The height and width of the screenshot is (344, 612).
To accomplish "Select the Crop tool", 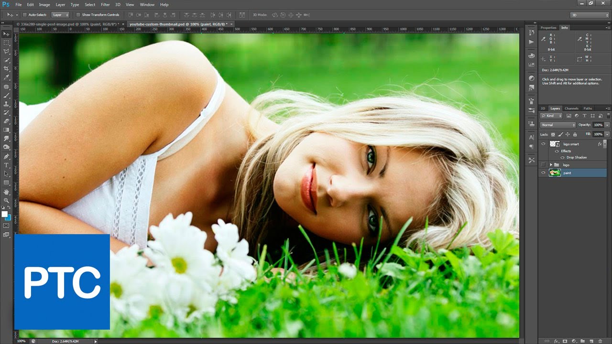I will tap(6, 69).
